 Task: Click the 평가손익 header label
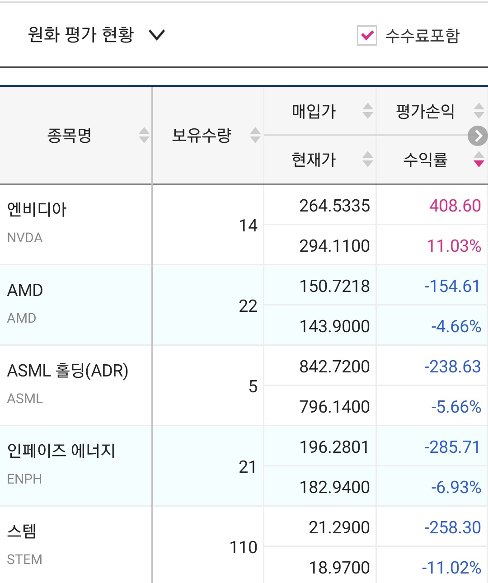pyautogui.click(x=425, y=111)
